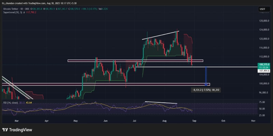Select the white trendline above July-August highs

160,35
